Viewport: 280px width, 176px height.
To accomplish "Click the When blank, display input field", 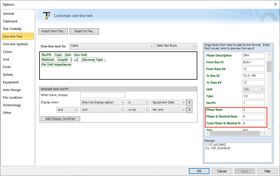I will point(102,95).
